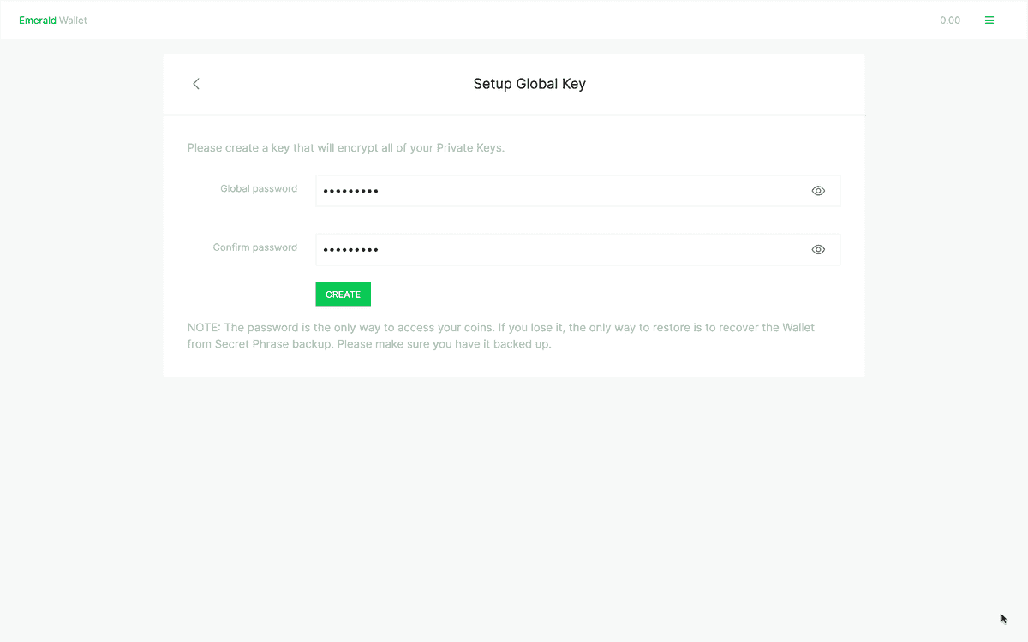The image size is (1028, 642).
Task: Click the gray 'Wallet' word in the logo
Action: click(x=73, y=21)
